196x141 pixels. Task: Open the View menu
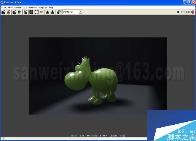point(10,8)
